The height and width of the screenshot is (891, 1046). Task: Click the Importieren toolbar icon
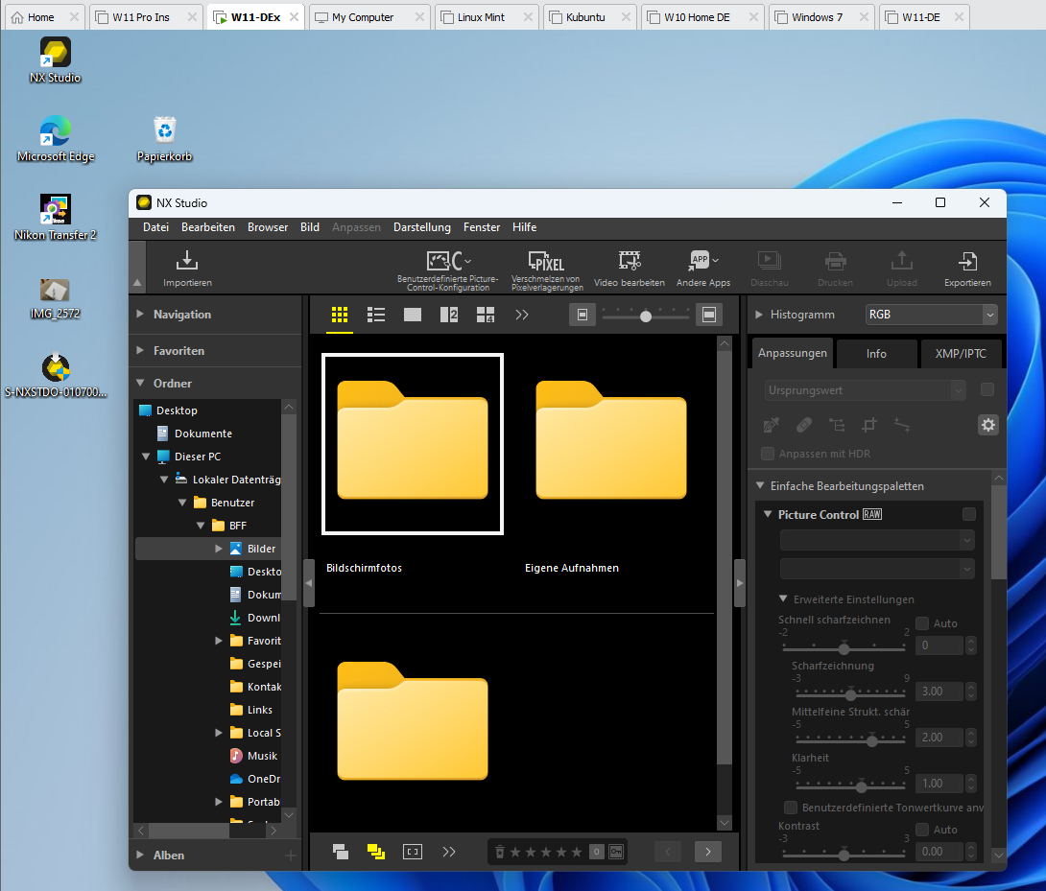tap(187, 269)
